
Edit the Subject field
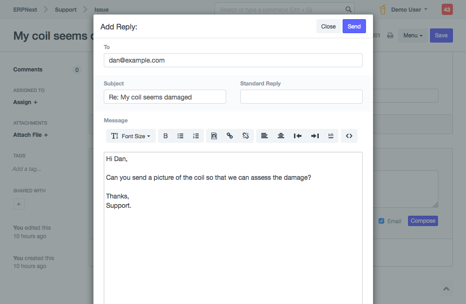pyautogui.click(x=165, y=97)
